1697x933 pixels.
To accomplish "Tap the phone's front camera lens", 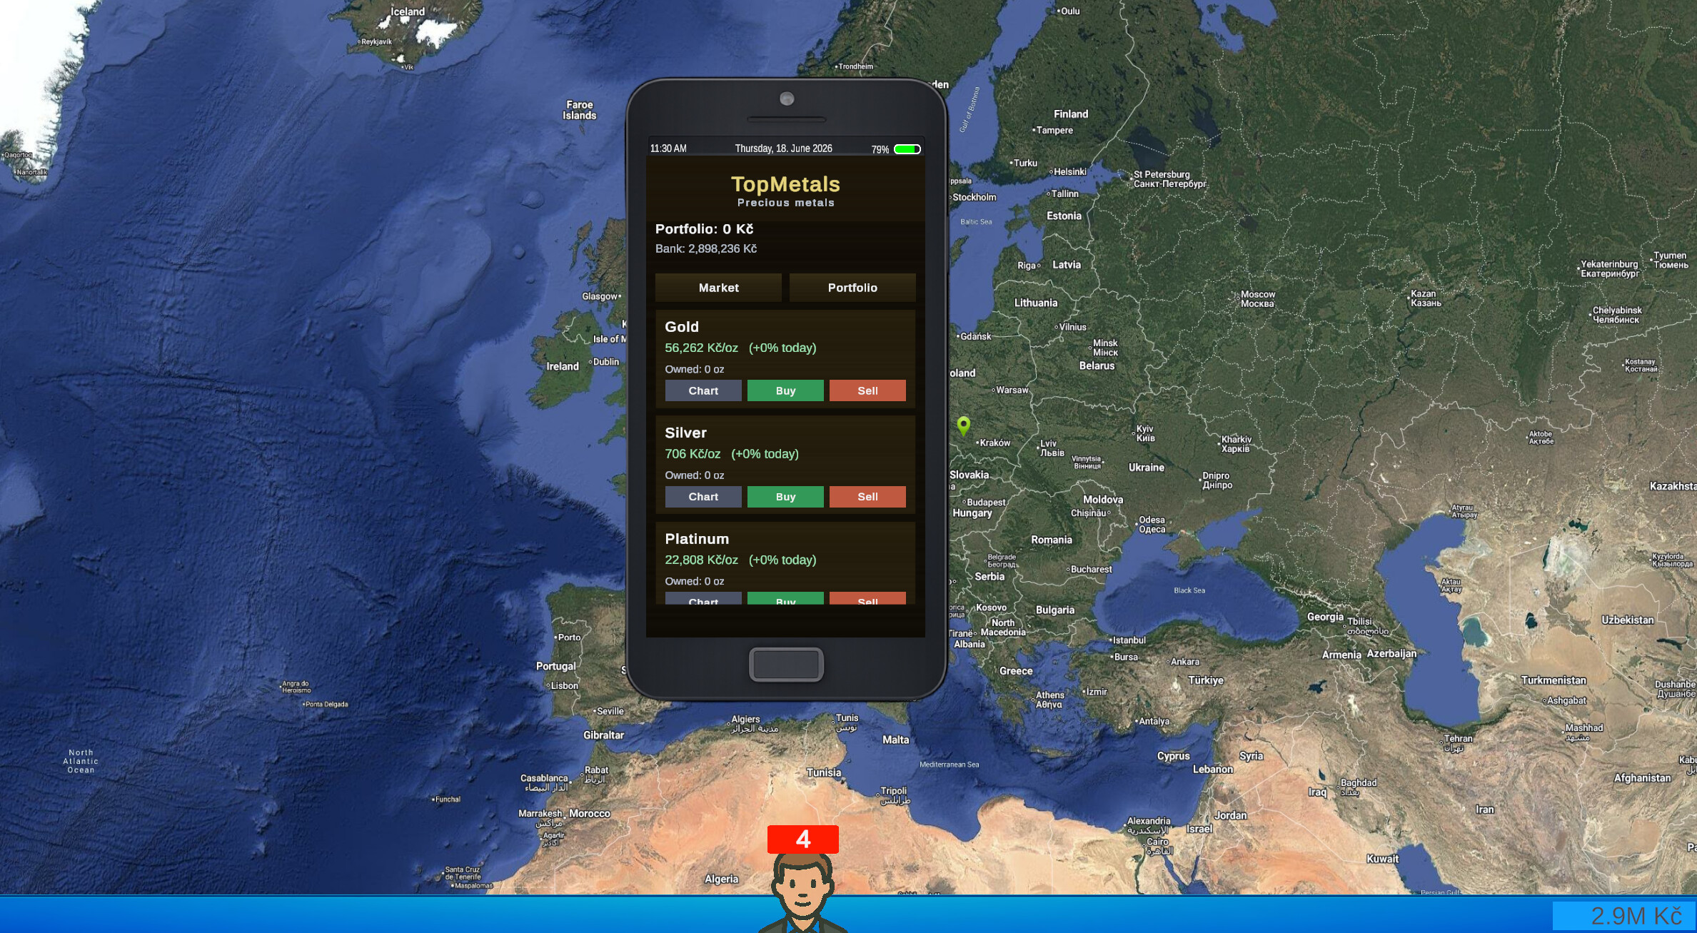I will pyautogui.click(x=787, y=99).
